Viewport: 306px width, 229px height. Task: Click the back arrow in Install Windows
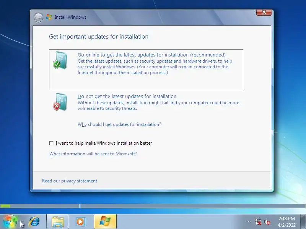(38, 18)
